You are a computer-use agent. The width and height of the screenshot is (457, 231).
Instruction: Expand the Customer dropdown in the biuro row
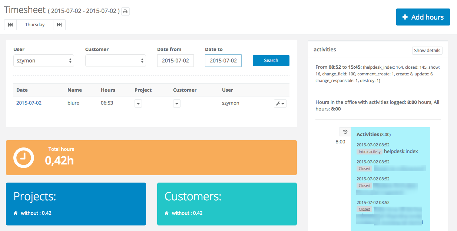(x=176, y=103)
